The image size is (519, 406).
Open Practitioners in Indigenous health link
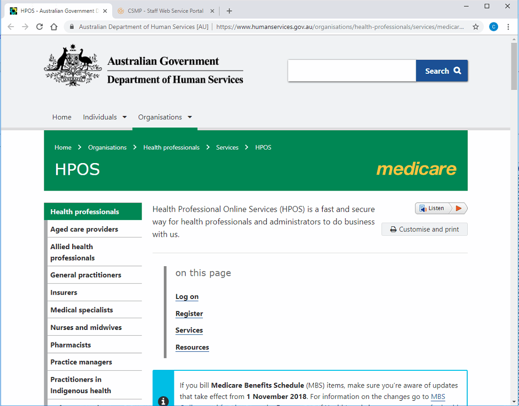tap(80, 385)
